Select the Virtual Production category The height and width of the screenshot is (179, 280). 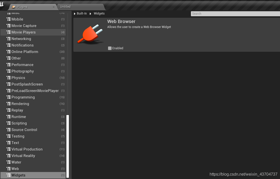pyautogui.click(x=33, y=149)
